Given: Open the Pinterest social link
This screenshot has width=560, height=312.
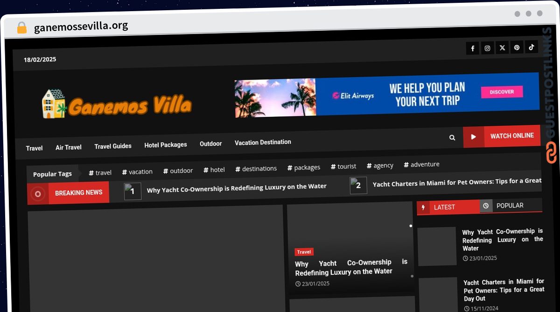Looking at the screenshot, I should coord(517,47).
